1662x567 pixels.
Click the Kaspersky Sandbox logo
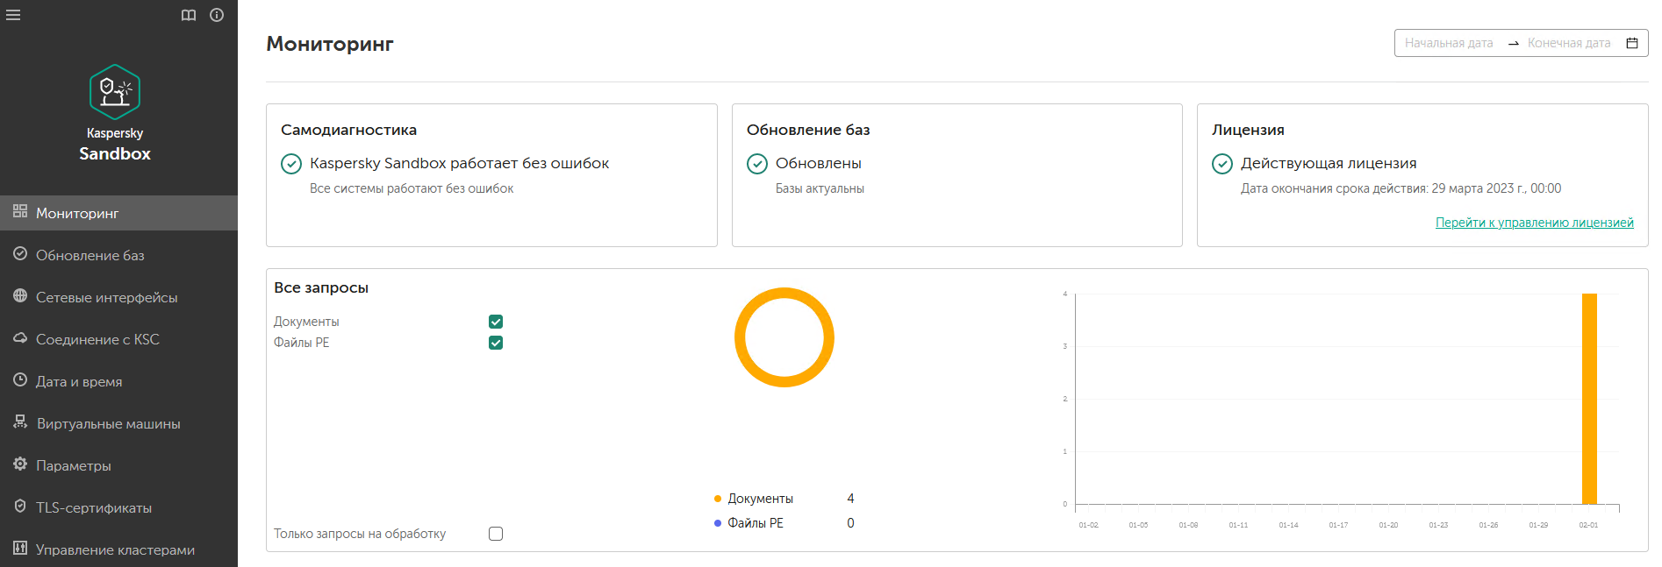(115, 92)
